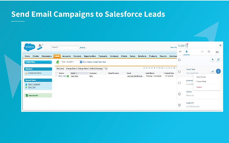
Task: Click the Unresolved Items warning icon
Action: (26, 73)
